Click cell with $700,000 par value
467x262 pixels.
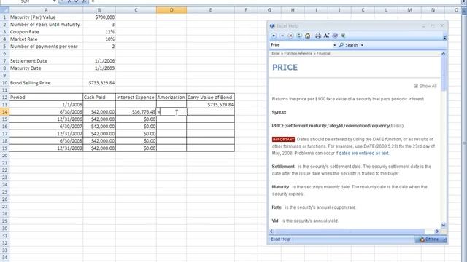tap(99, 17)
